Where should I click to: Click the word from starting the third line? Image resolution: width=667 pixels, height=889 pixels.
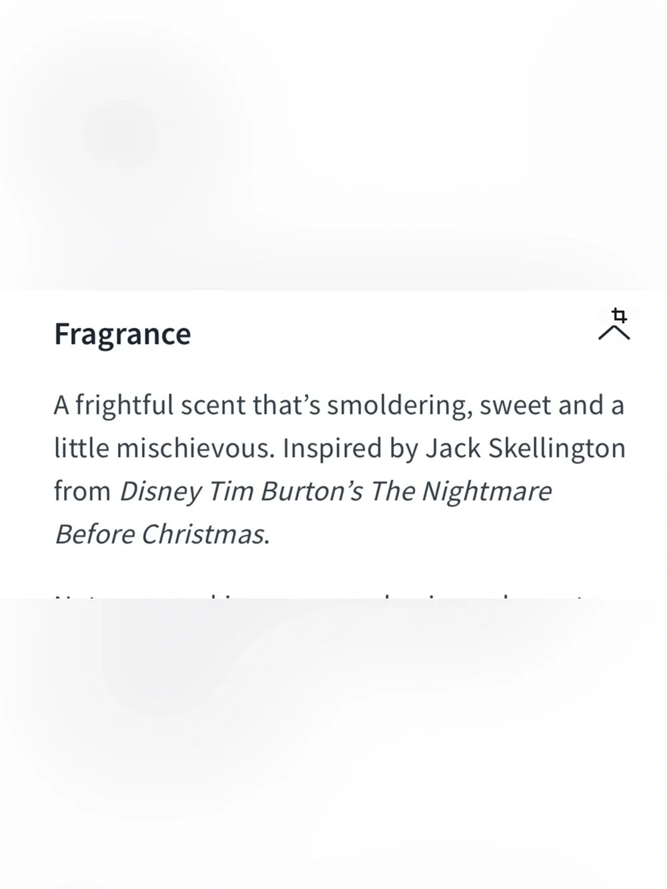coord(82,492)
